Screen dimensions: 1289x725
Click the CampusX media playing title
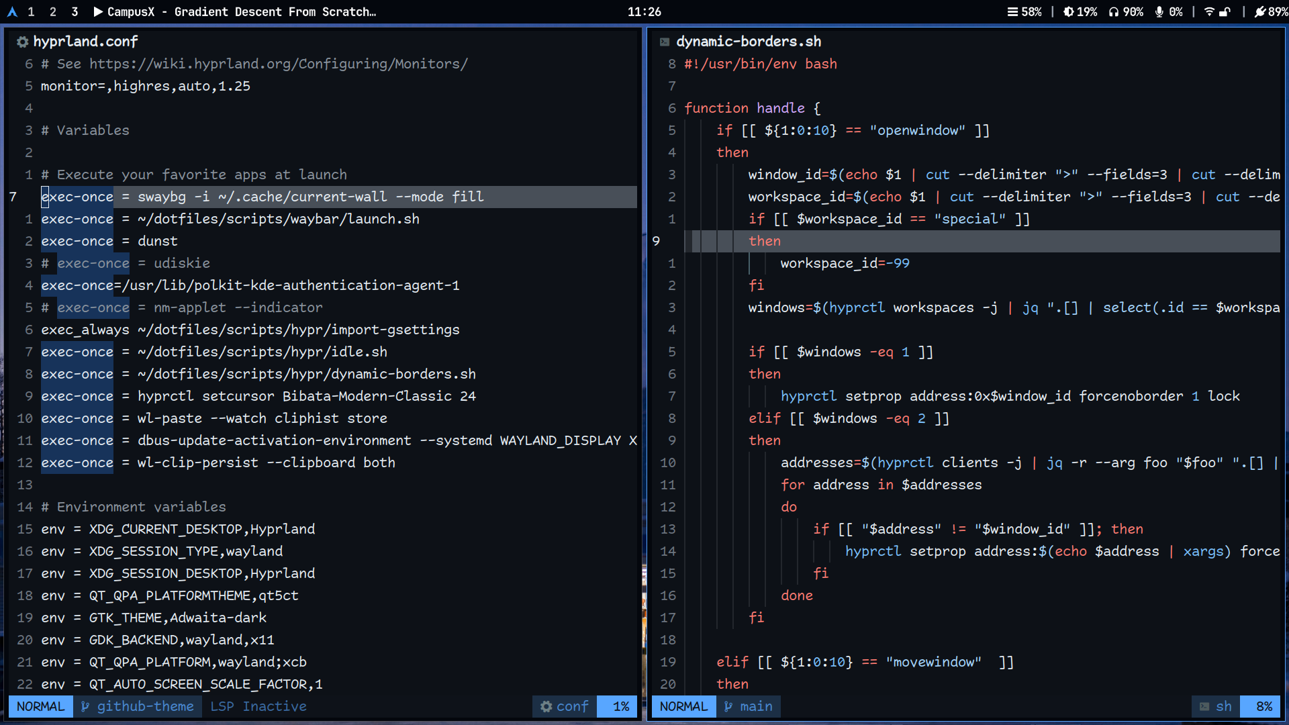coord(235,11)
